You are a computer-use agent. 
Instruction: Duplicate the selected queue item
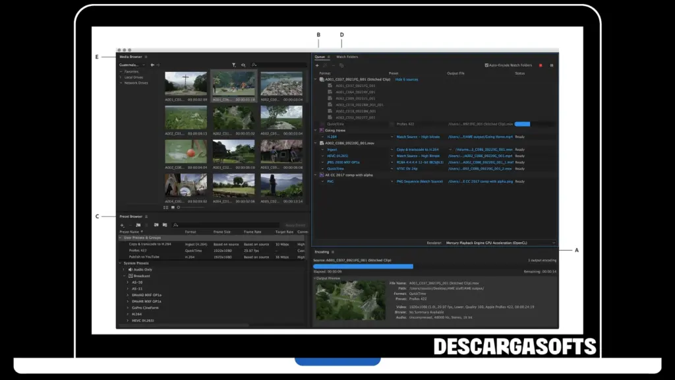click(341, 65)
